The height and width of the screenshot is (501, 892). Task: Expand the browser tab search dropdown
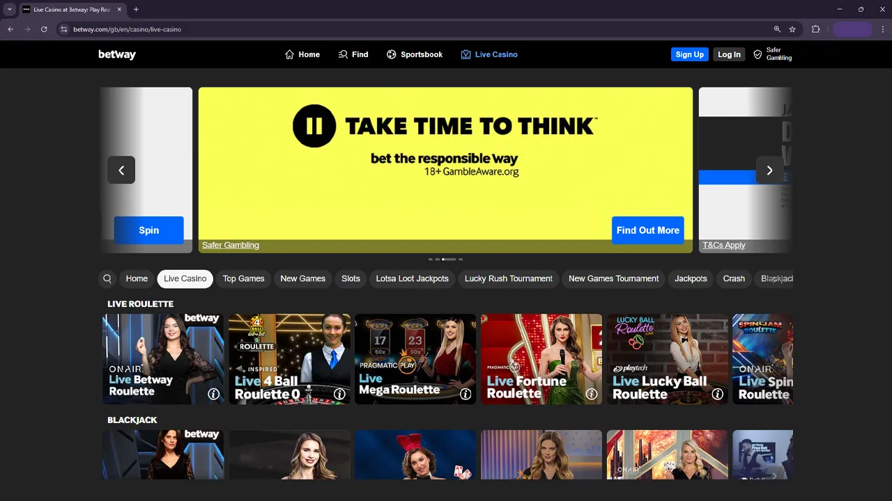[x=10, y=10]
